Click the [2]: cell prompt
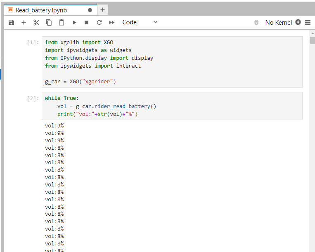This screenshot has height=252, width=315. click(x=33, y=99)
